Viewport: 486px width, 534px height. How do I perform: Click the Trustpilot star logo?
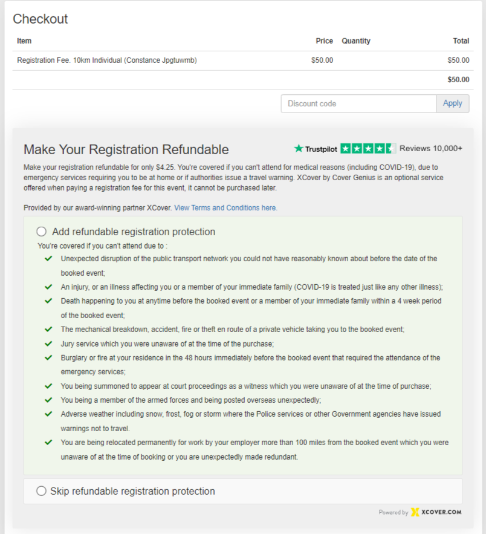(x=299, y=148)
